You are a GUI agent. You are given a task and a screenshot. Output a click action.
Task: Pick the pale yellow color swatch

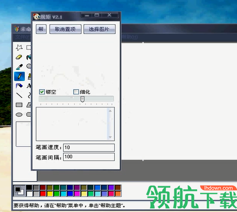coord(84,194)
